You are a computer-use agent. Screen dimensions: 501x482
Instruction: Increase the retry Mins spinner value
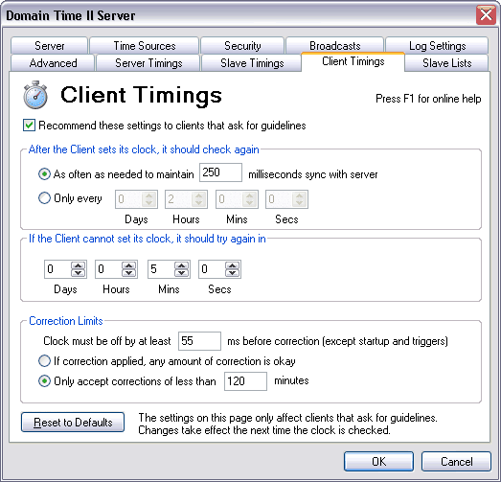[x=181, y=265]
